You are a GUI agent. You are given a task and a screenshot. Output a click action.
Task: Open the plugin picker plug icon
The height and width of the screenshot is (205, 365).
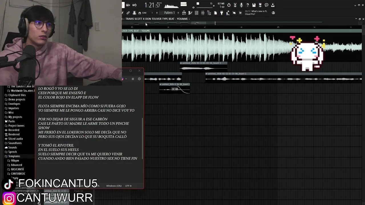[x=222, y=13]
